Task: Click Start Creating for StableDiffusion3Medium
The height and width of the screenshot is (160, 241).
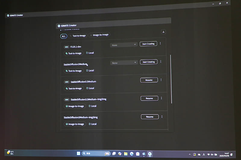Action: click(149, 62)
